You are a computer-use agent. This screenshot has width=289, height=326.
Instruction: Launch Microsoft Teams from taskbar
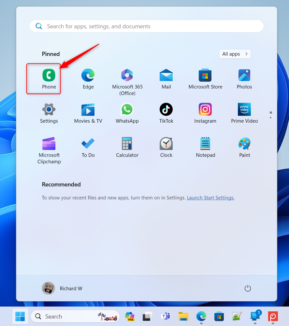[166, 317]
